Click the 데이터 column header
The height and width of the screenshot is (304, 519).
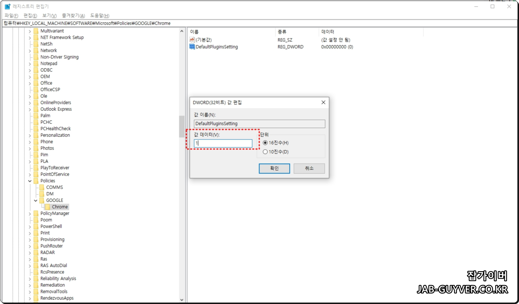coord(371,32)
